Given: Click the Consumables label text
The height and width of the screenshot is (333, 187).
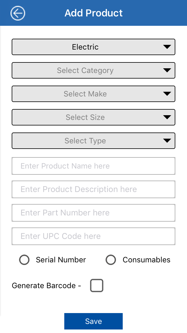Looking at the screenshot, I should 146,260.
